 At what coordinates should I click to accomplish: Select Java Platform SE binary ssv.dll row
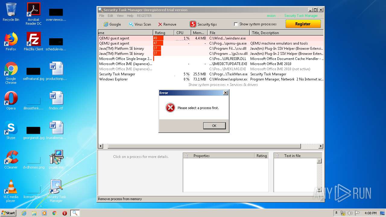click(x=211, y=49)
